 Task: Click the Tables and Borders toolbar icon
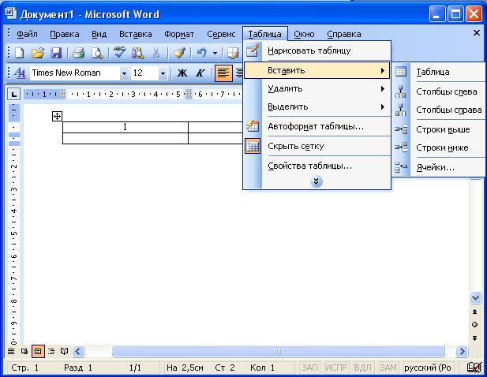point(233,53)
